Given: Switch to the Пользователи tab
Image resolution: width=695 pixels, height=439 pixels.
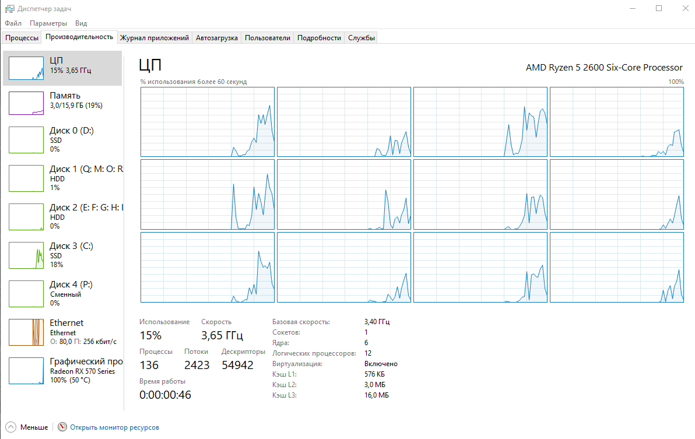Looking at the screenshot, I should click(267, 38).
